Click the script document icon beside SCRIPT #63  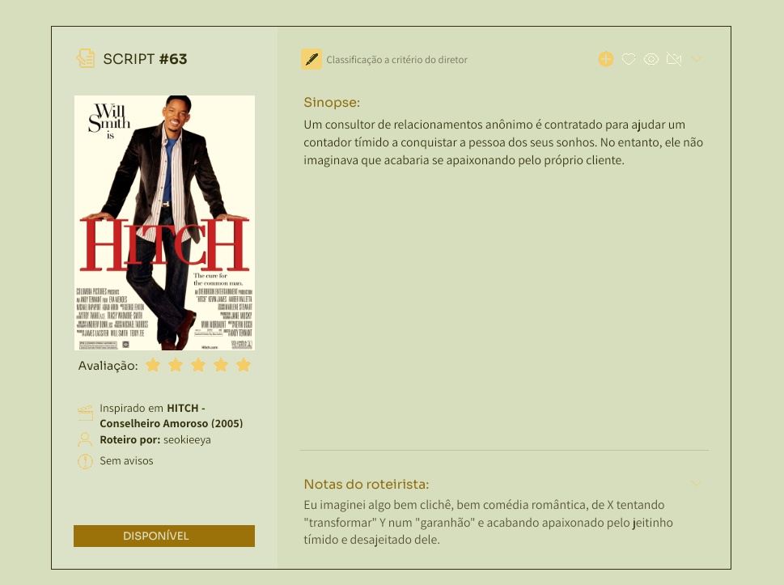[86, 58]
